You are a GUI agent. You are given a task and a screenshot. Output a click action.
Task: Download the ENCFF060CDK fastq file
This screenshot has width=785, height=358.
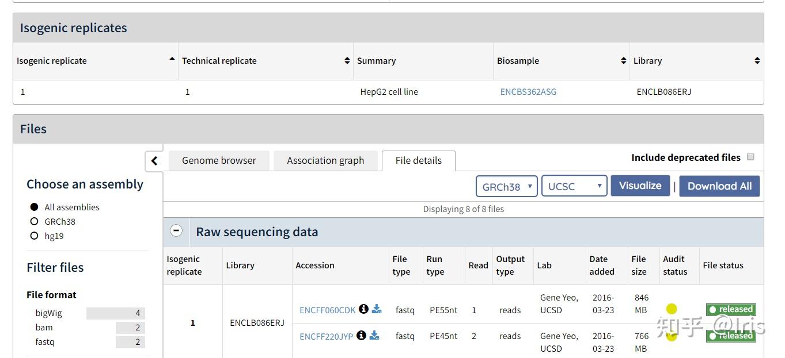(x=377, y=309)
